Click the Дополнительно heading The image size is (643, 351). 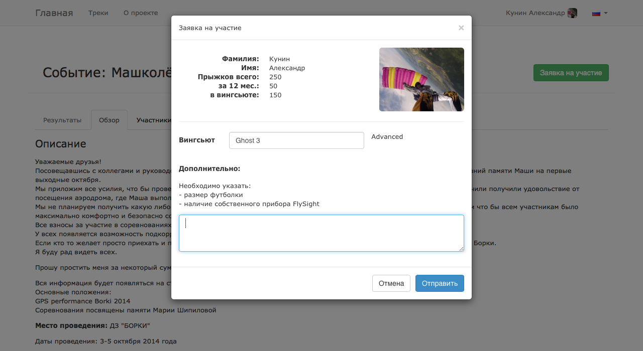[209, 168]
